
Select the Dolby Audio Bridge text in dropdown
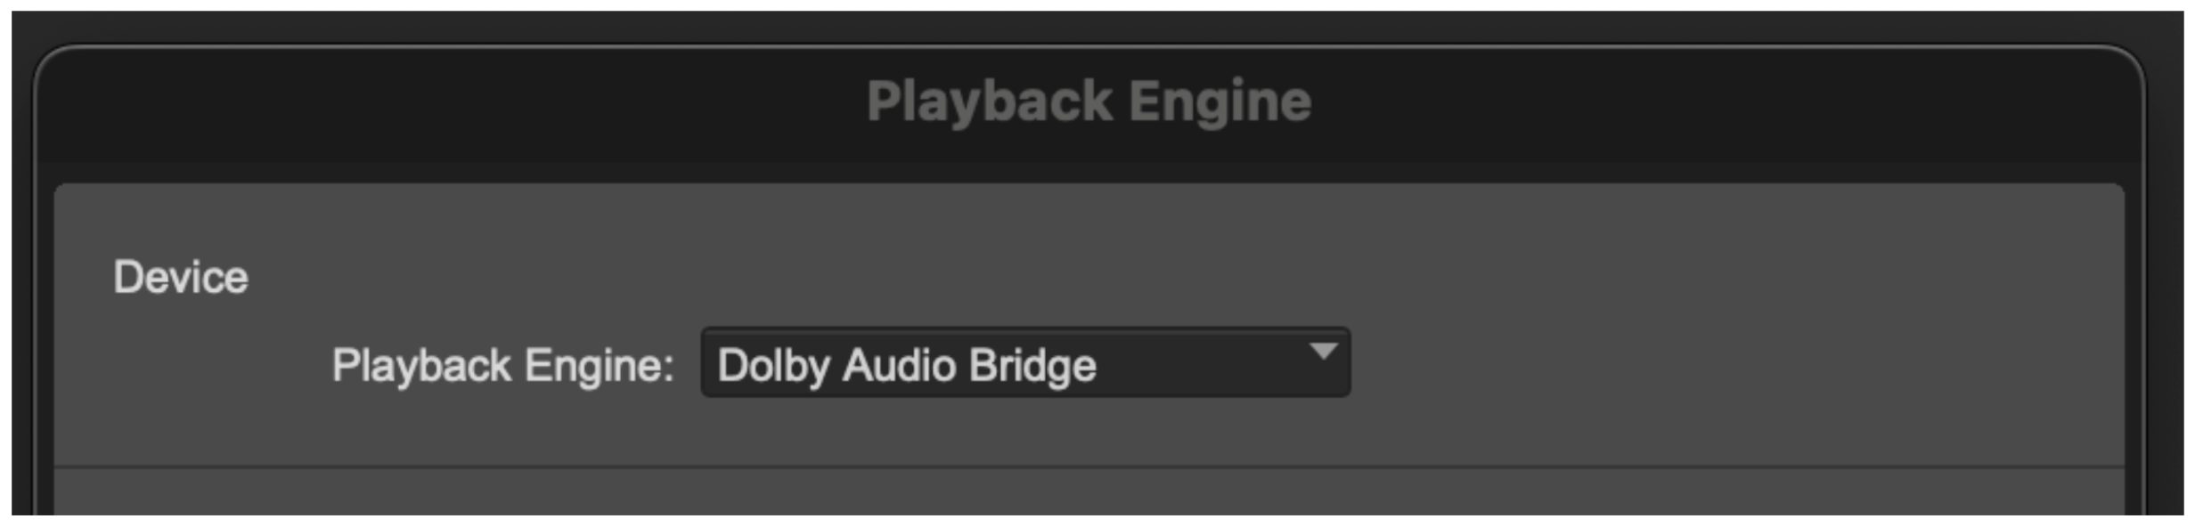[x=906, y=365]
